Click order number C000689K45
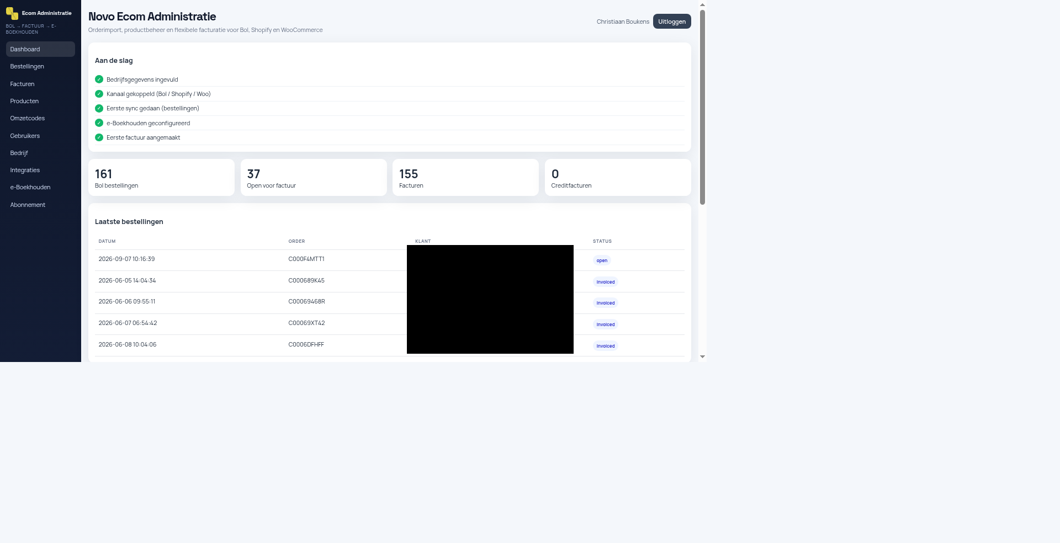The image size is (1060, 543). (x=306, y=280)
